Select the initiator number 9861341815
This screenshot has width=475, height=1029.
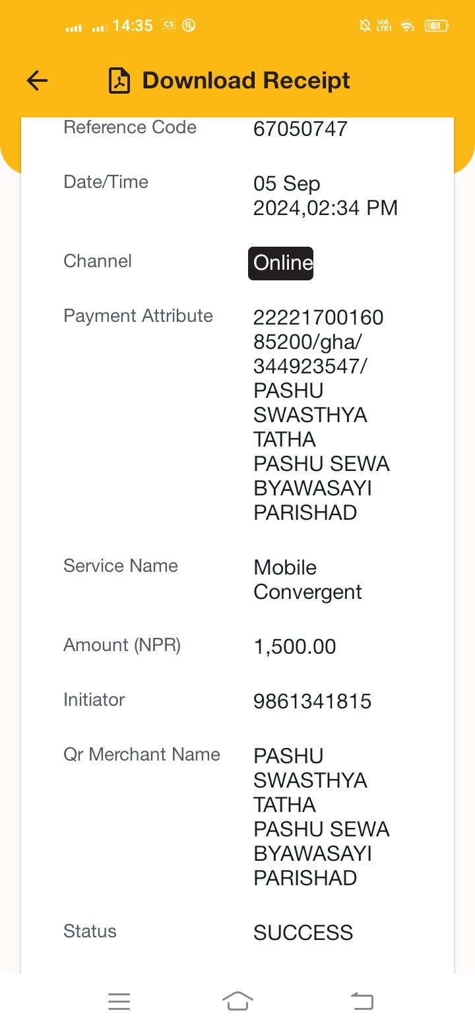click(312, 701)
